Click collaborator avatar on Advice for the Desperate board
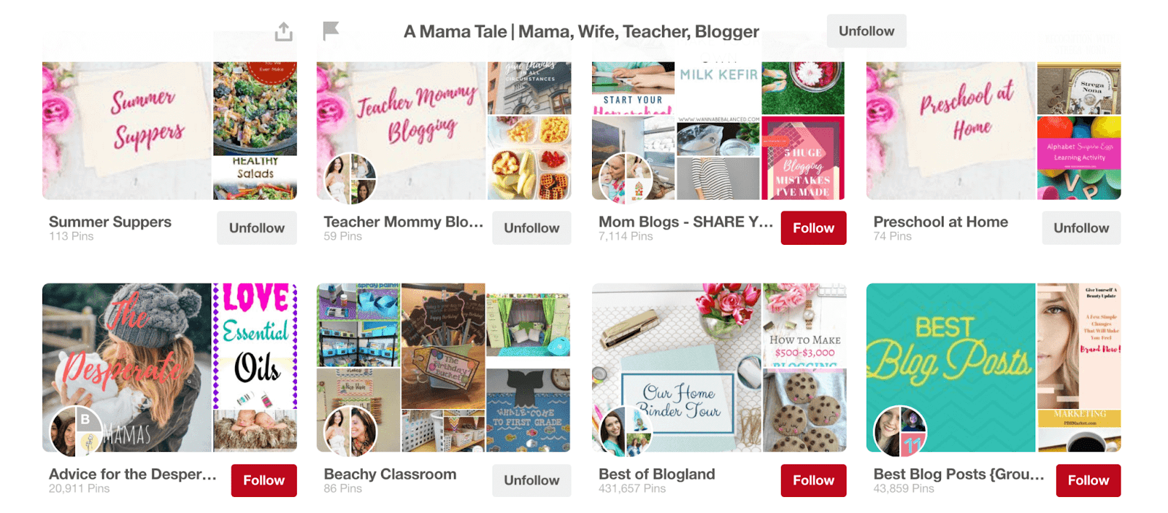Viewport: 1168px width, 513px height. pyautogui.click(x=76, y=431)
